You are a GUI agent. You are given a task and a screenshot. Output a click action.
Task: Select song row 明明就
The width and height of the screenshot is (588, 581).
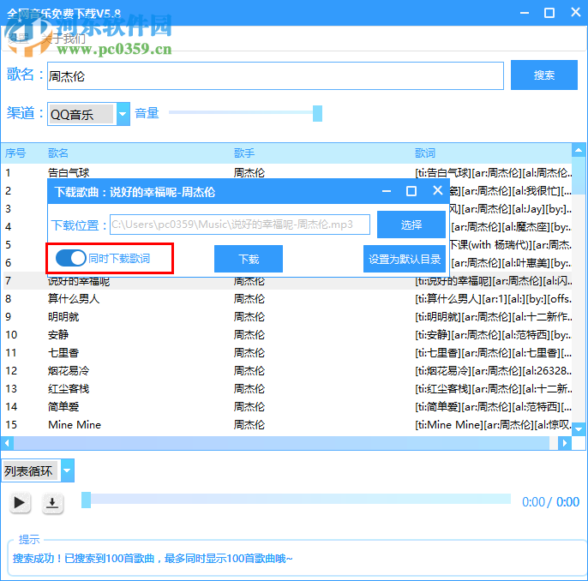[286, 317]
